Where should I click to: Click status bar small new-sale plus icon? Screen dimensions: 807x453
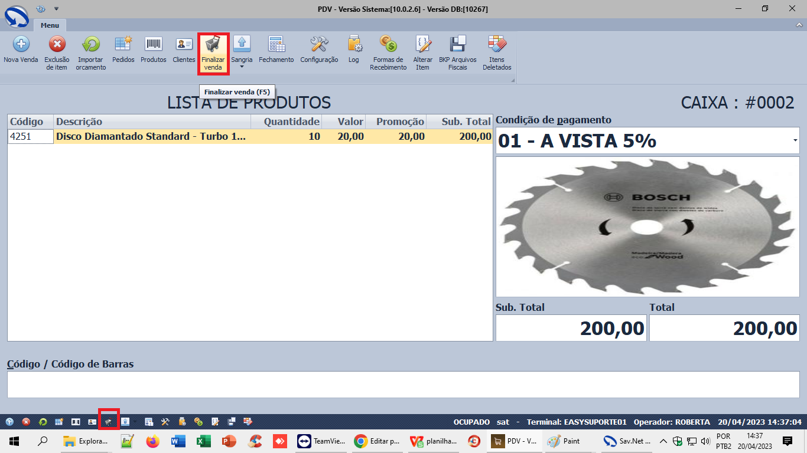coord(9,422)
